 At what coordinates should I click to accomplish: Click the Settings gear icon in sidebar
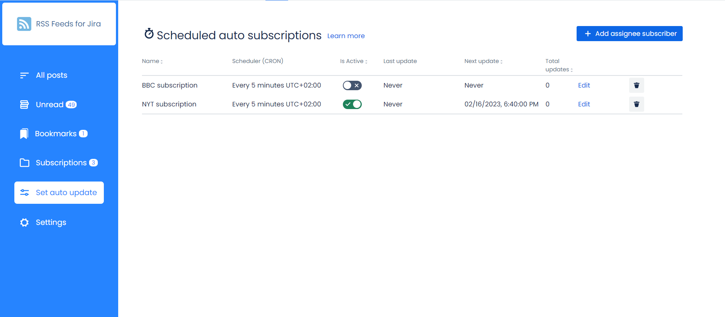25,223
